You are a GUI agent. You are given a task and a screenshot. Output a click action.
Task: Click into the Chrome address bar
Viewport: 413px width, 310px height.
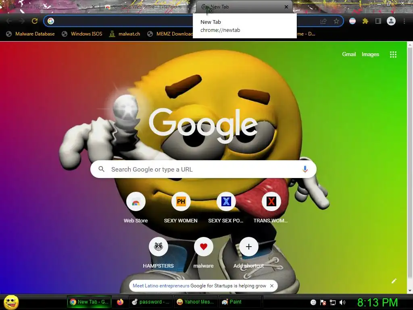coord(194,21)
